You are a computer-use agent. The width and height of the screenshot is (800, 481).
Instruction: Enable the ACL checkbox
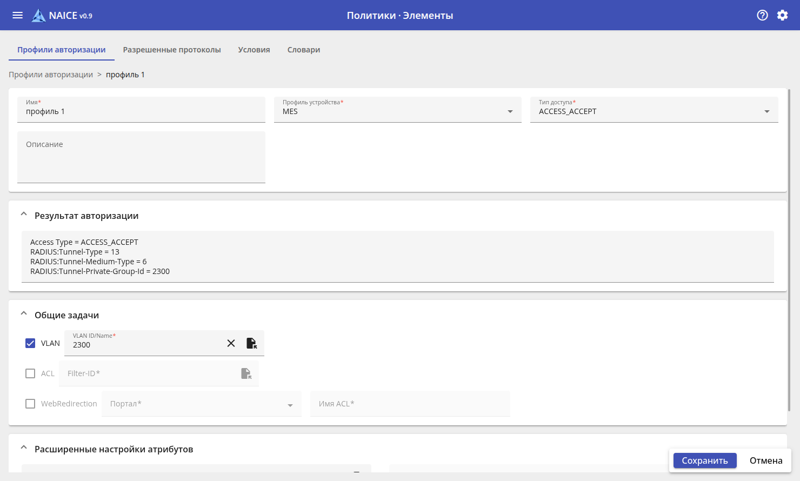[30, 373]
